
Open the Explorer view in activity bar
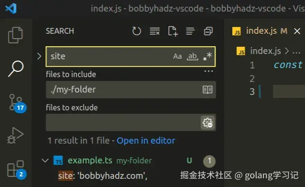coord(15,35)
